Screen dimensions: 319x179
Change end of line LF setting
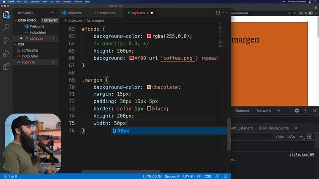[x=199, y=176]
